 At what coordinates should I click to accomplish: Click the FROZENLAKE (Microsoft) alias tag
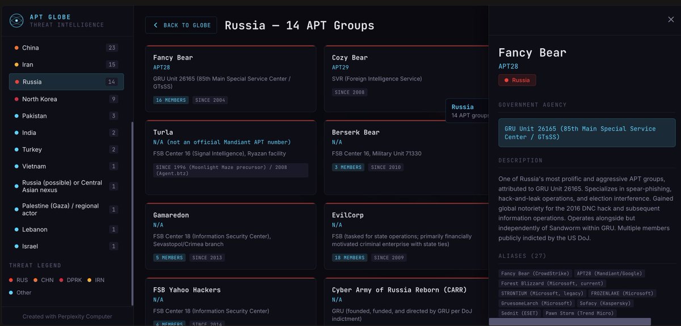point(622,294)
